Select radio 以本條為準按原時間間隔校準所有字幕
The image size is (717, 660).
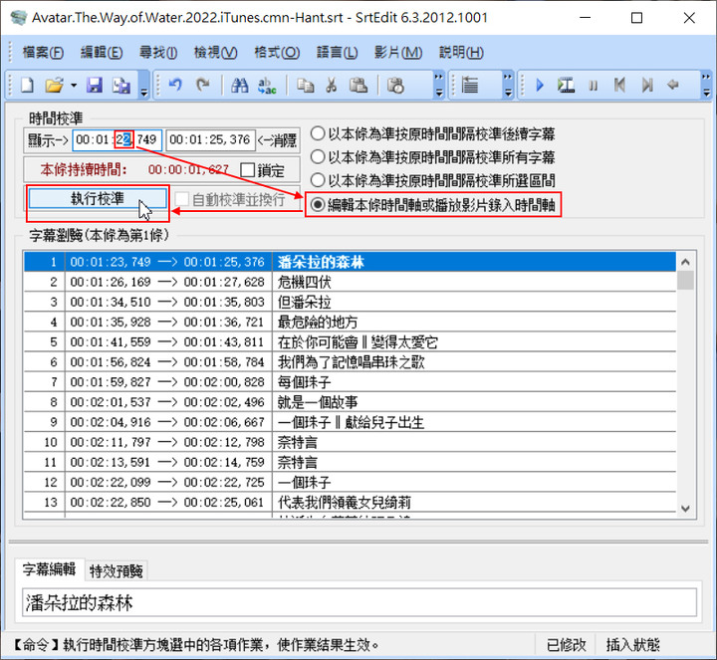(x=432, y=157)
